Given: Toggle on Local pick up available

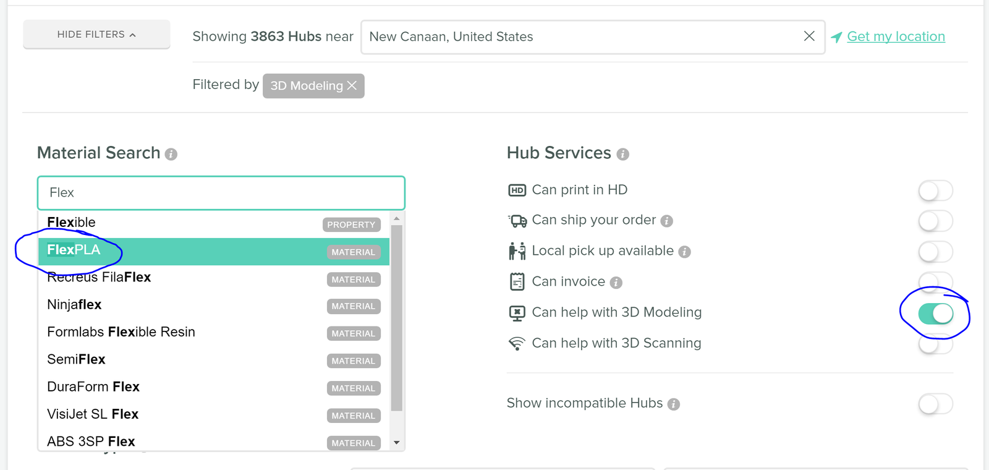Looking at the screenshot, I should [x=935, y=252].
